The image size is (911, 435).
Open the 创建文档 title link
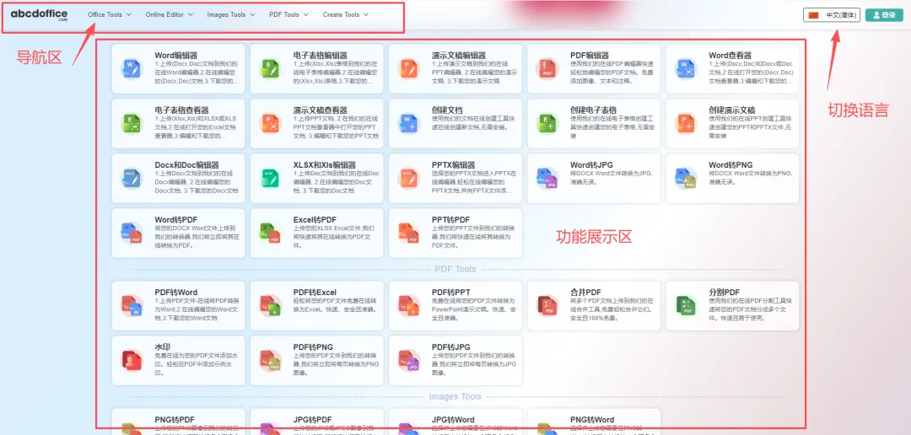pos(447,110)
